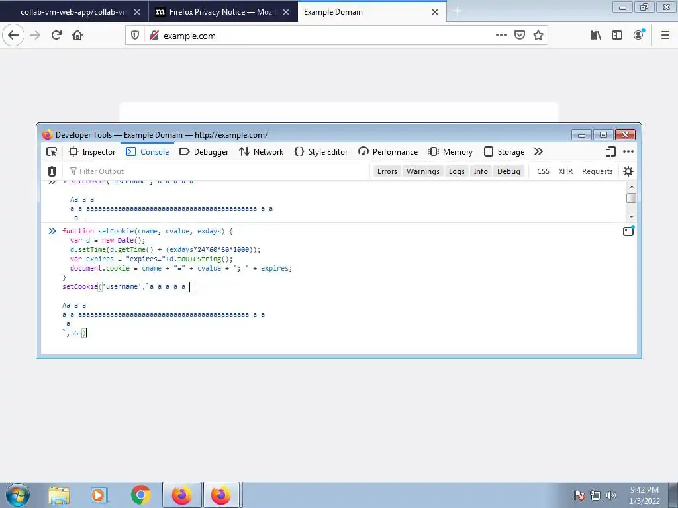Open console settings gear

coord(628,171)
